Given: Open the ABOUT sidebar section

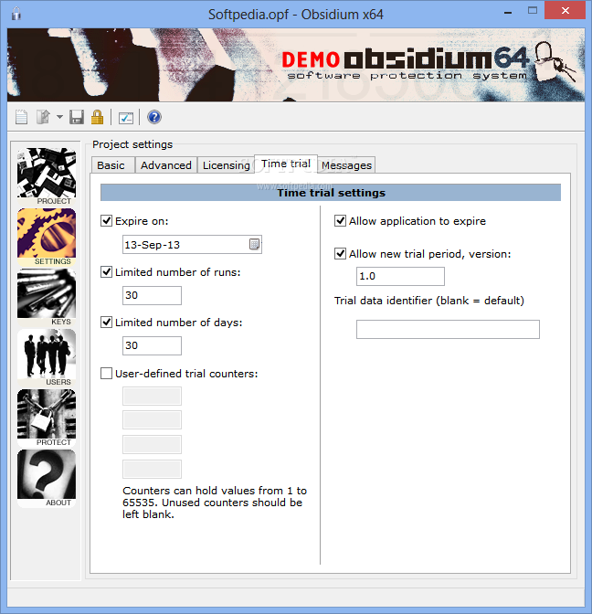Looking at the screenshot, I should 47,478.
